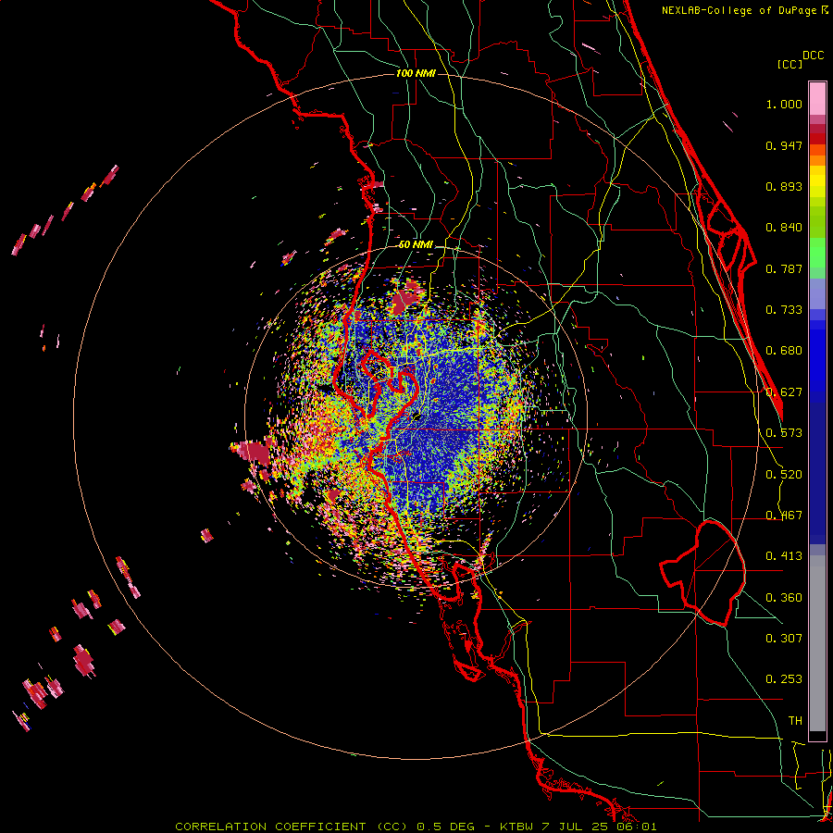Pick the lavender light-blue color bar segment
The image size is (833, 833).
point(817,293)
